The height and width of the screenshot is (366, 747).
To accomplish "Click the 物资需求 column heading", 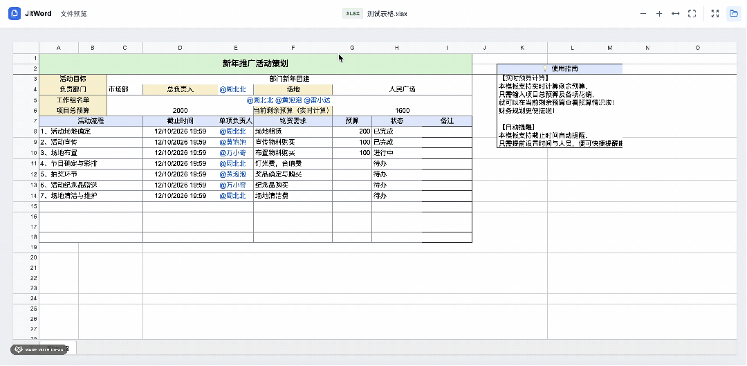I will click(293, 121).
